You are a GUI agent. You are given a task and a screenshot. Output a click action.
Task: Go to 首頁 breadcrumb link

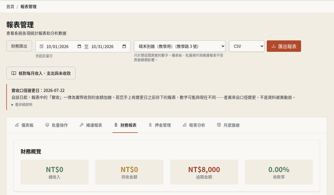pyautogui.click(x=10, y=7)
